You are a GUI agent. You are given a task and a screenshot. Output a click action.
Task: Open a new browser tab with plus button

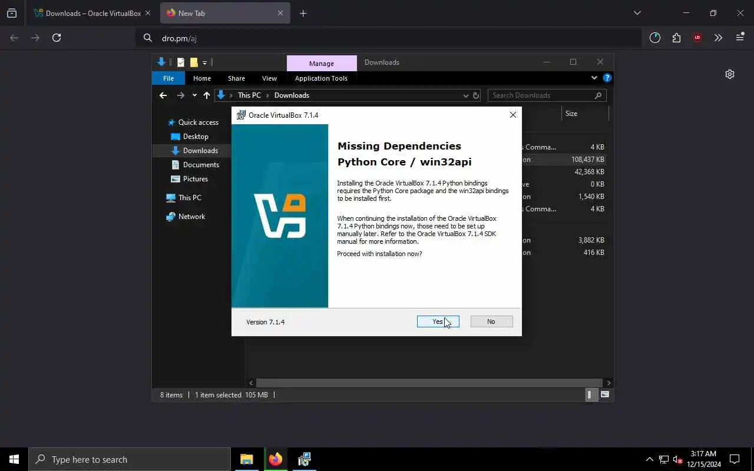pyautogui.click(x=303, y=13)
